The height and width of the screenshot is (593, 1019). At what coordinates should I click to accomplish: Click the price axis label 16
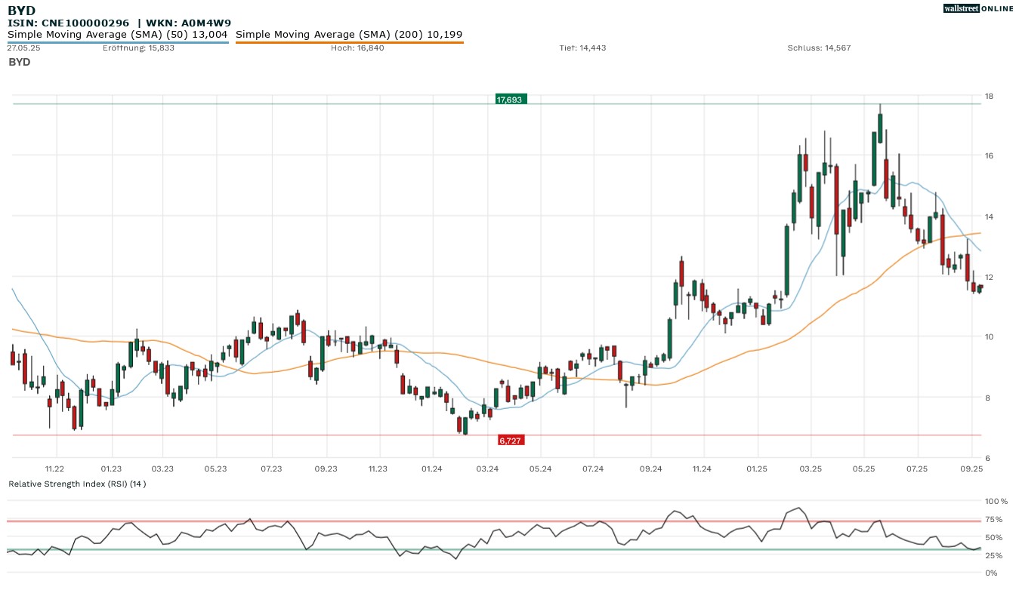pyautogui.click(x=988, y=156)
